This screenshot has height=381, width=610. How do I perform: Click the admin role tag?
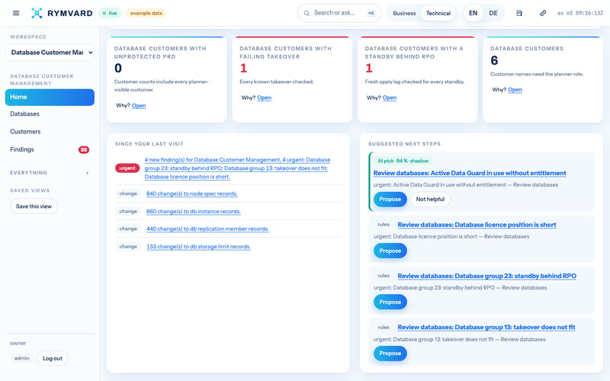pos(22,358)
